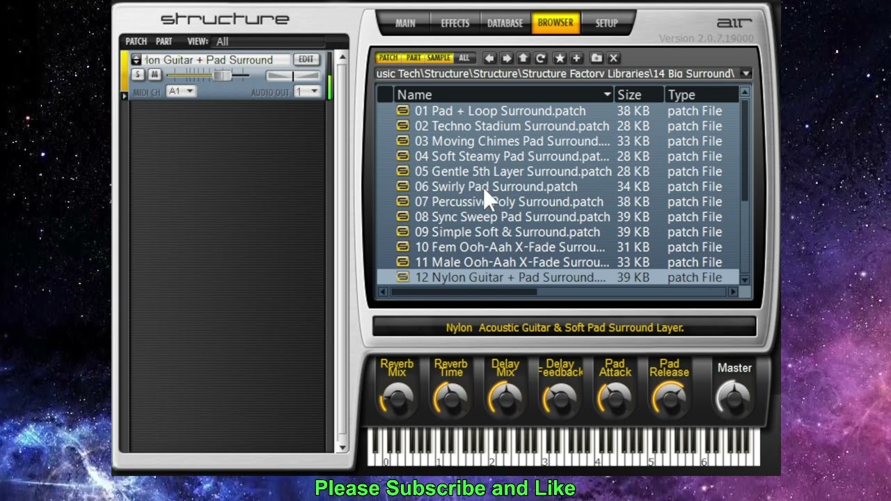Click icon of 02 Techno Stadium Surround.patch

click(x=402, y=126)
